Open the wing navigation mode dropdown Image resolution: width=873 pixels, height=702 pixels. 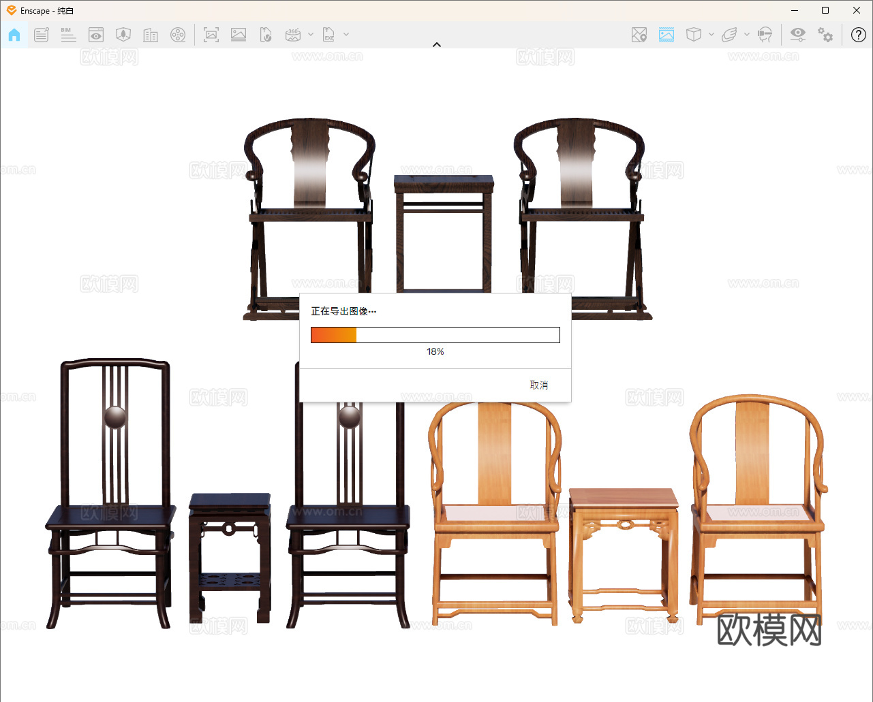pos(747,35)
